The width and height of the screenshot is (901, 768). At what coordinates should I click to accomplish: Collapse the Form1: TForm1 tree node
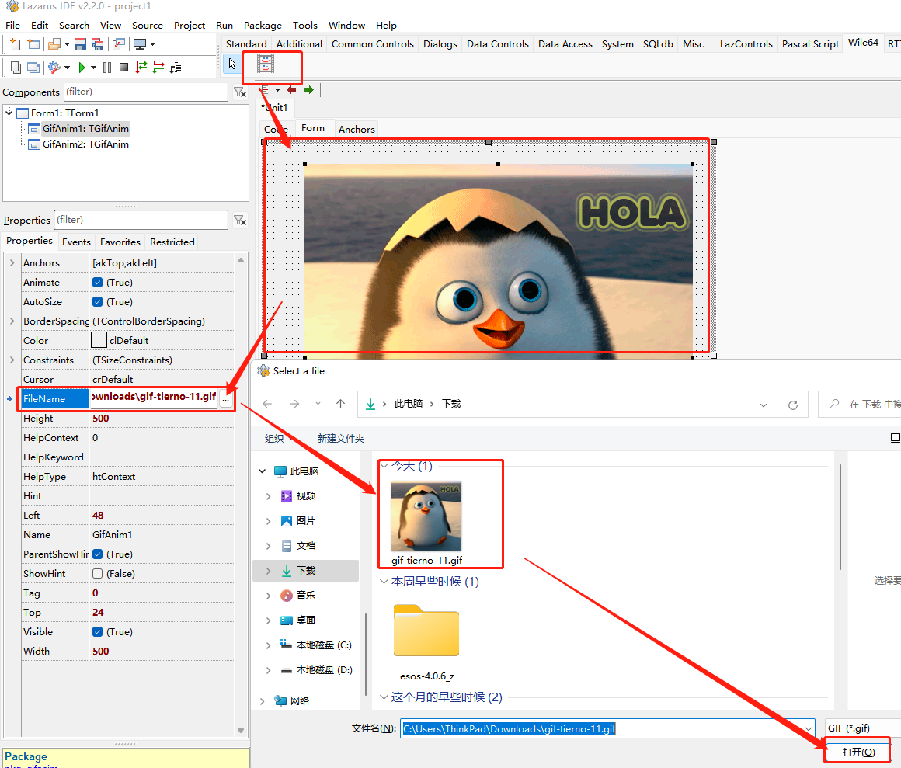(x=9, y=113)
